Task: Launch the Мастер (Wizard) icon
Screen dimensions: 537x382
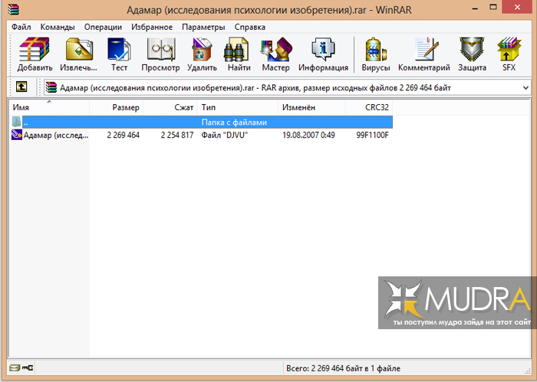Action: coord(276,50)
